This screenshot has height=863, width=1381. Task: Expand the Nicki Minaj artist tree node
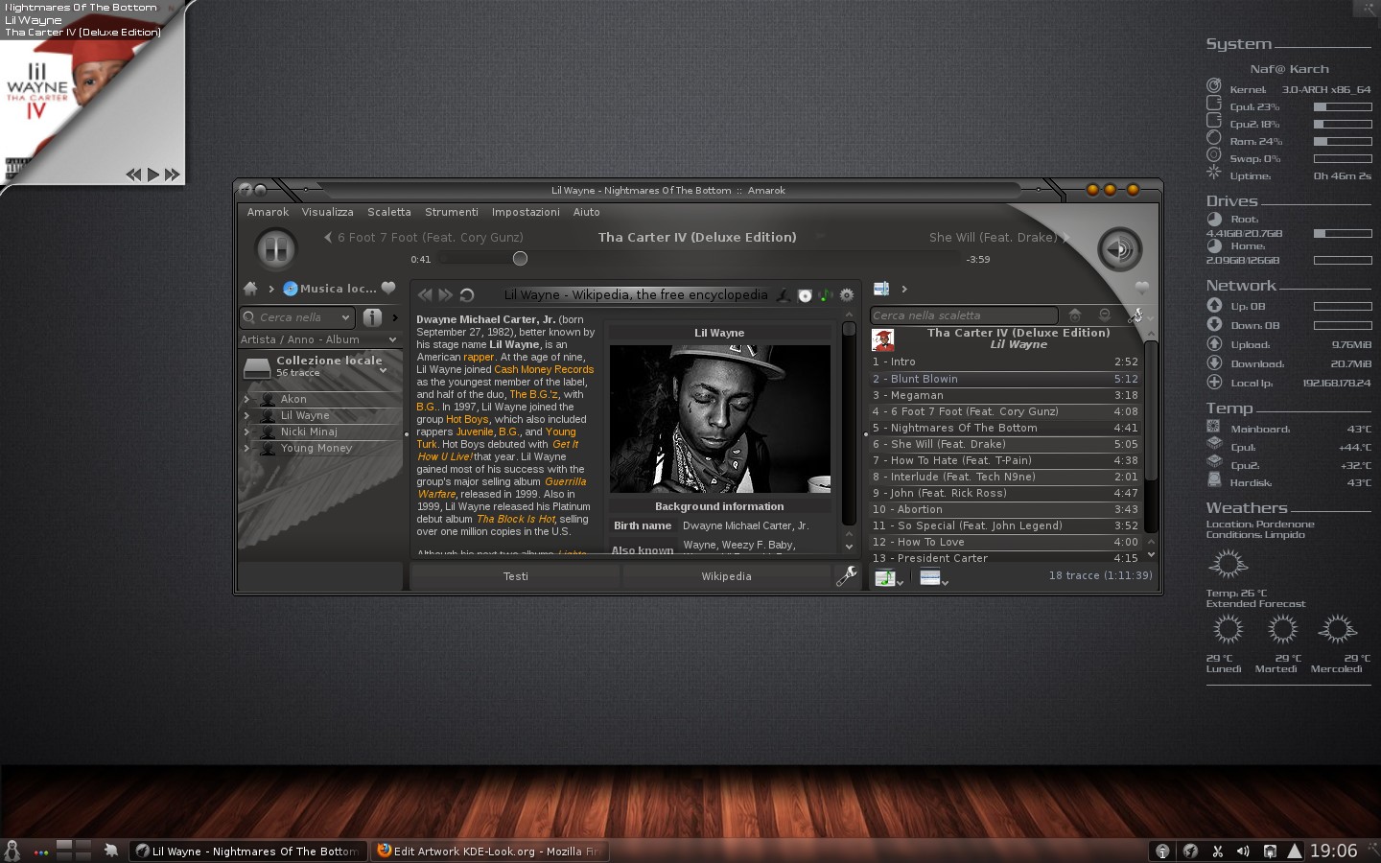pos(246,431)
